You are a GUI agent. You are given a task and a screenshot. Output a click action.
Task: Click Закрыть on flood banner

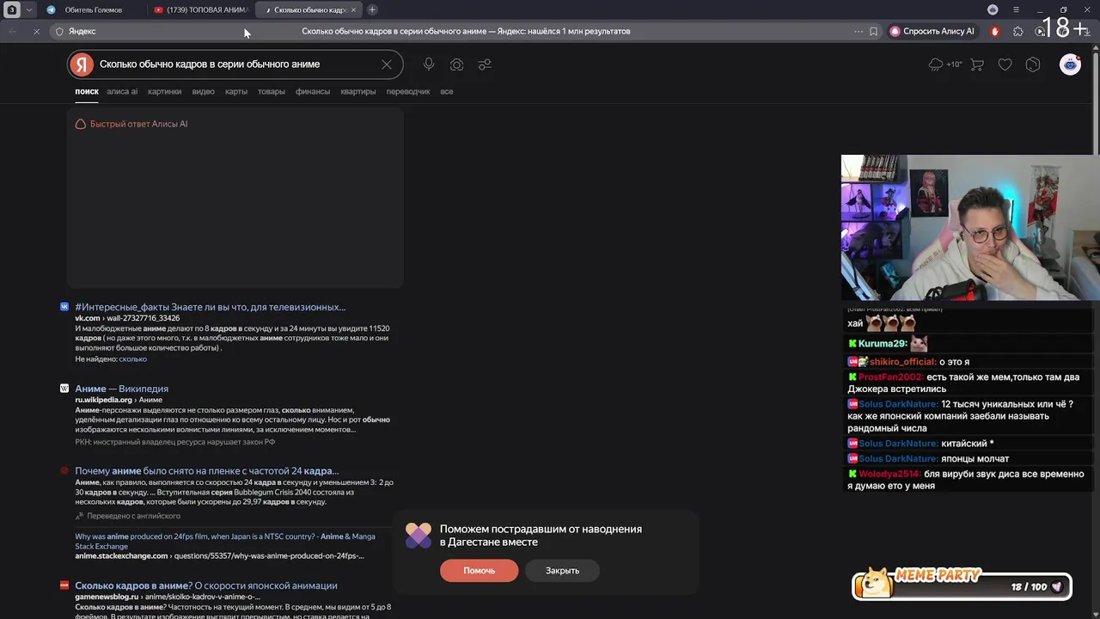[562, 570]
